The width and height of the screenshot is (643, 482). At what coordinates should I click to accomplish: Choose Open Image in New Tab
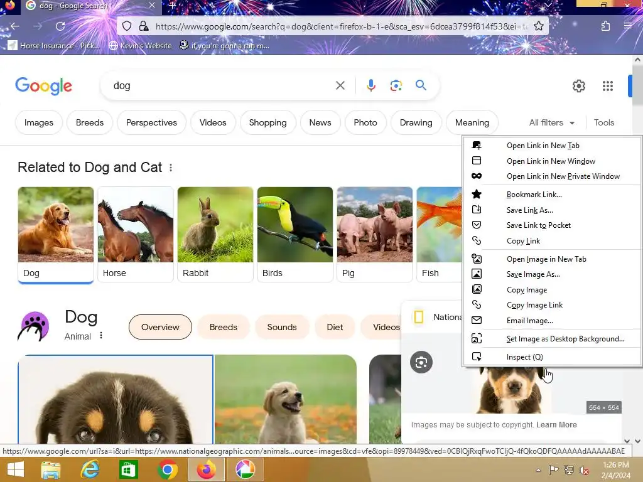pos(552,259)
